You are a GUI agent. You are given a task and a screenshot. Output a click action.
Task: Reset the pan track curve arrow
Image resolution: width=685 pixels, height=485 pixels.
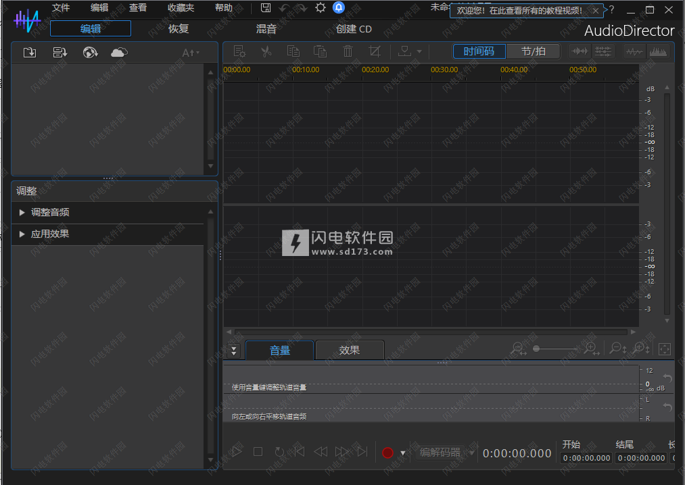(667, 407)
